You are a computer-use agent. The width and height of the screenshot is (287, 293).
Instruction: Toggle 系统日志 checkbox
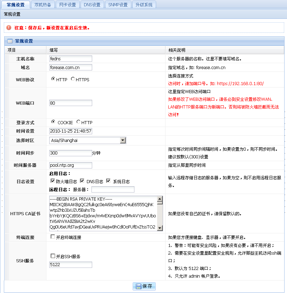click(x=108, y=181)
